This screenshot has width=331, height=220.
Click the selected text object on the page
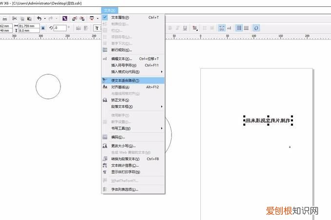coord(268,120)
